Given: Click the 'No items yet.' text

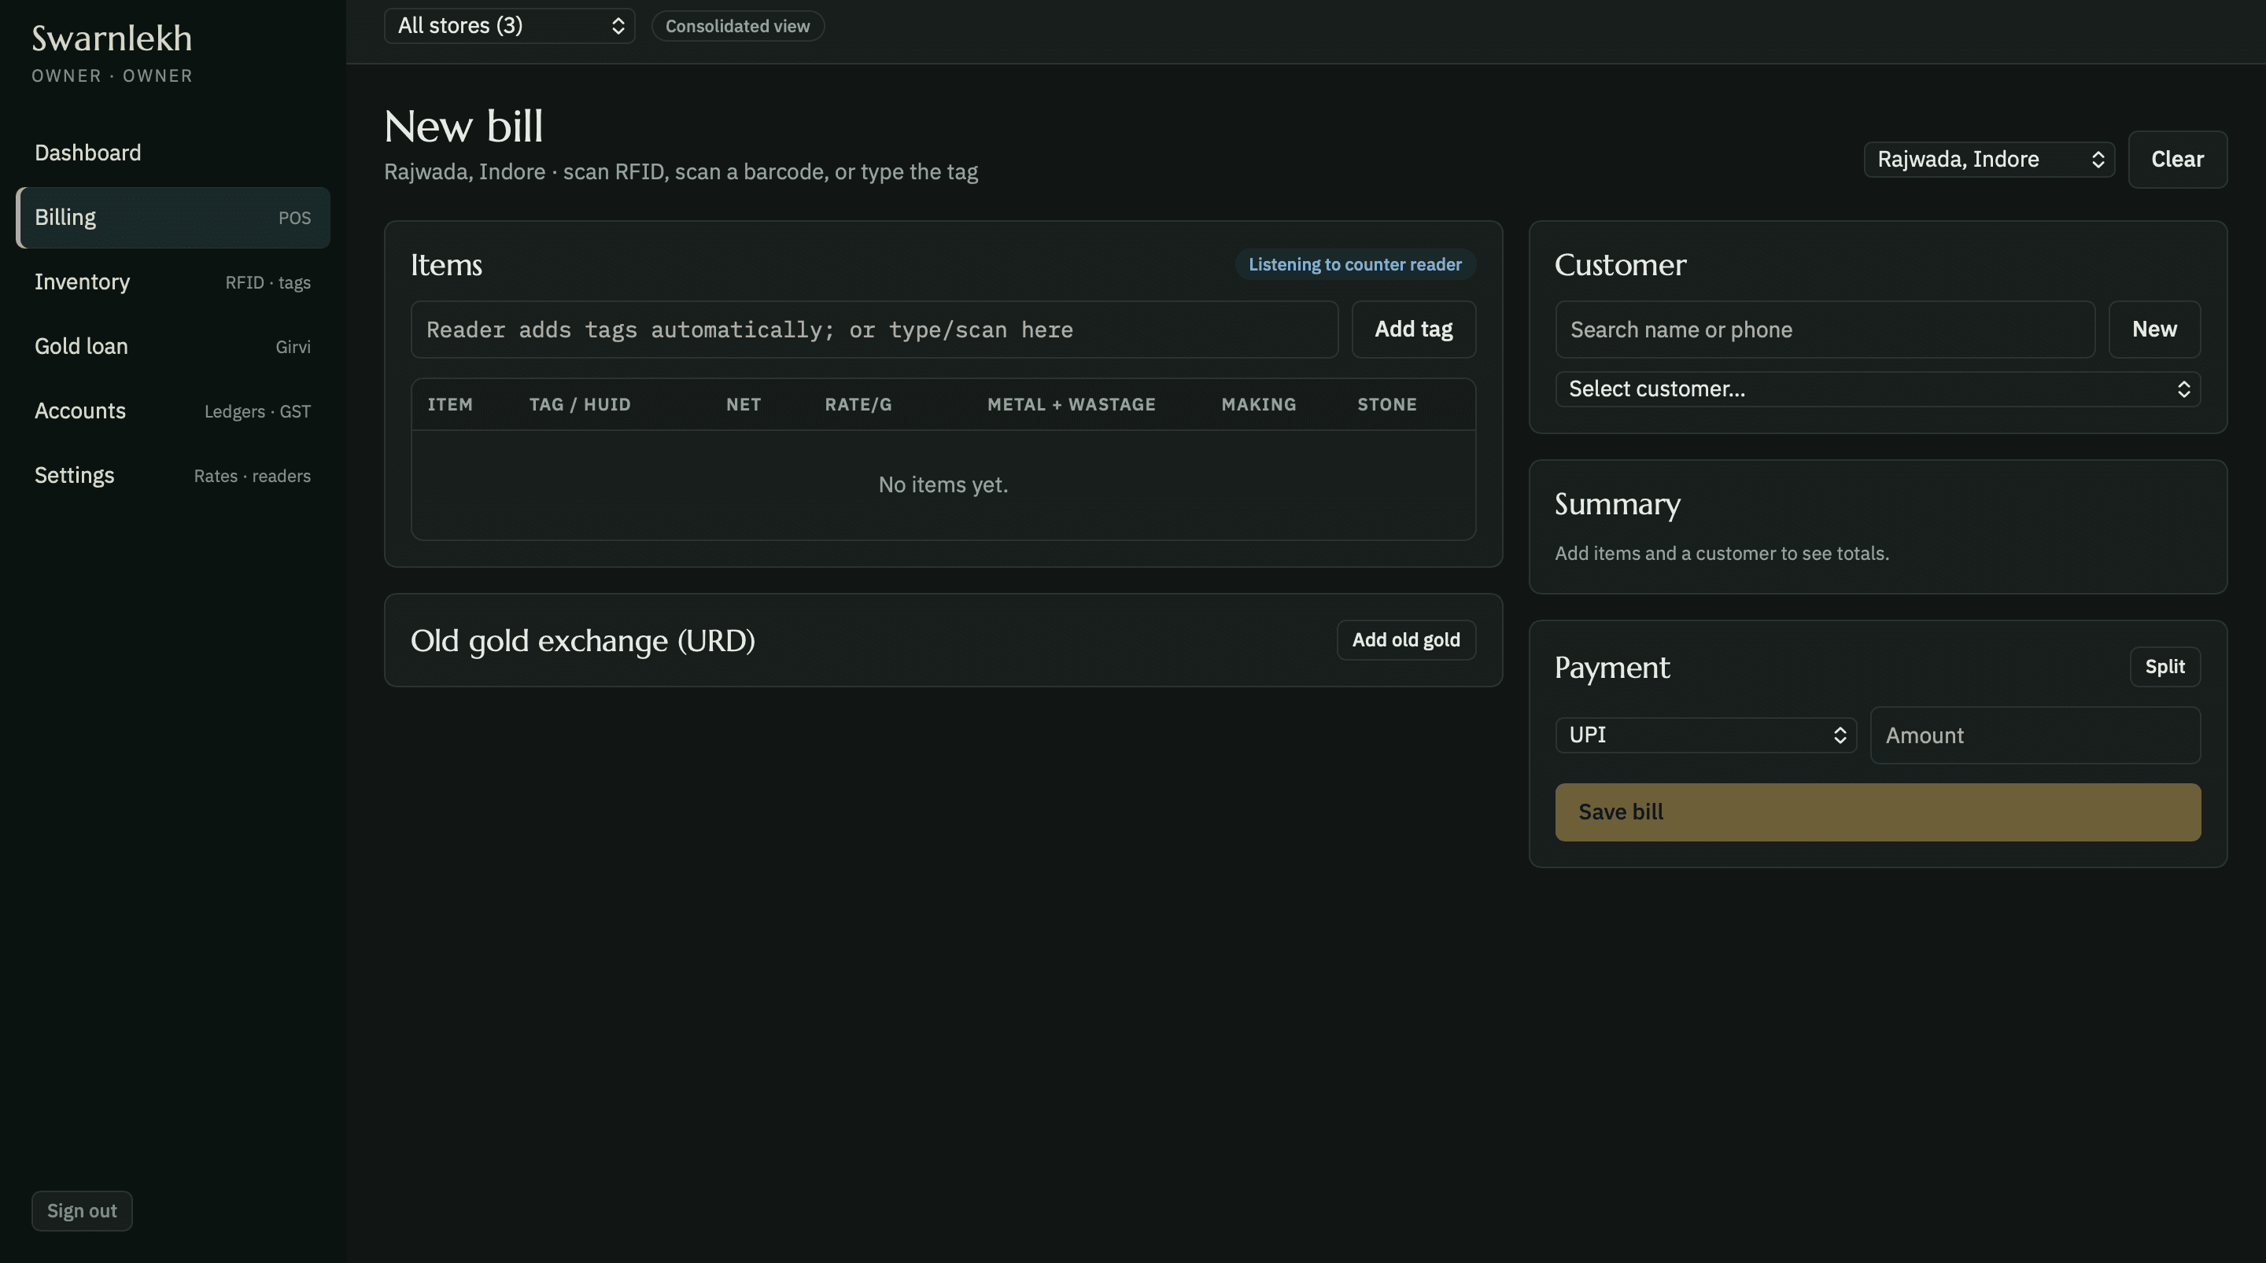Looking at the screenshot, I should [x=943, y=484].
